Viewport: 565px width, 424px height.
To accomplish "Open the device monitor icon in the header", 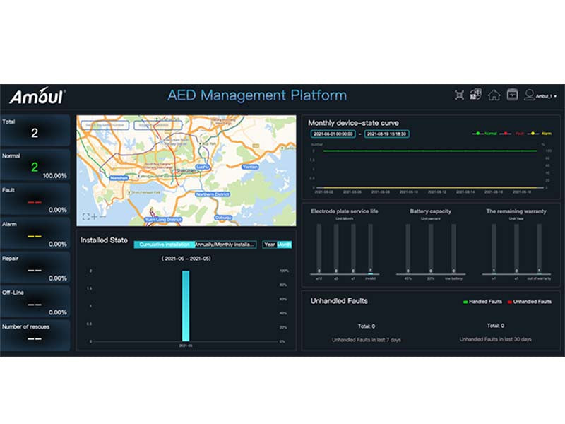I will pos(512,95).
